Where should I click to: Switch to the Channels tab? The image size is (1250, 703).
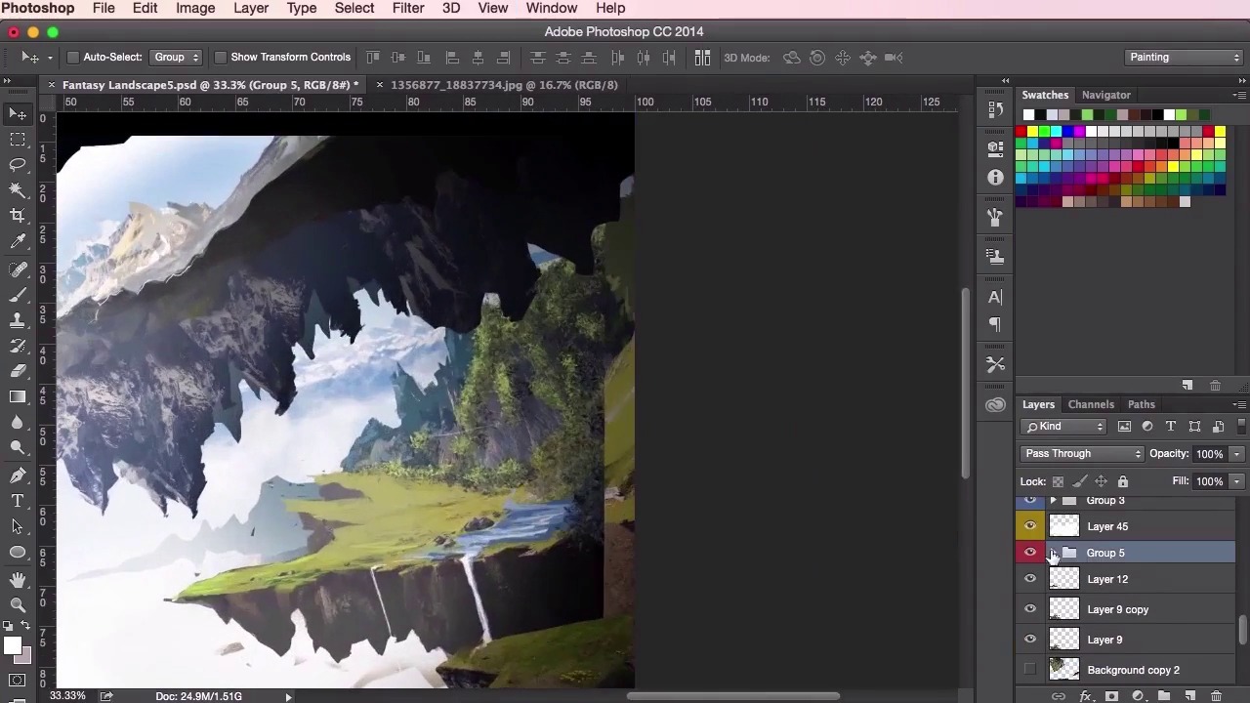click(1091, 404)
